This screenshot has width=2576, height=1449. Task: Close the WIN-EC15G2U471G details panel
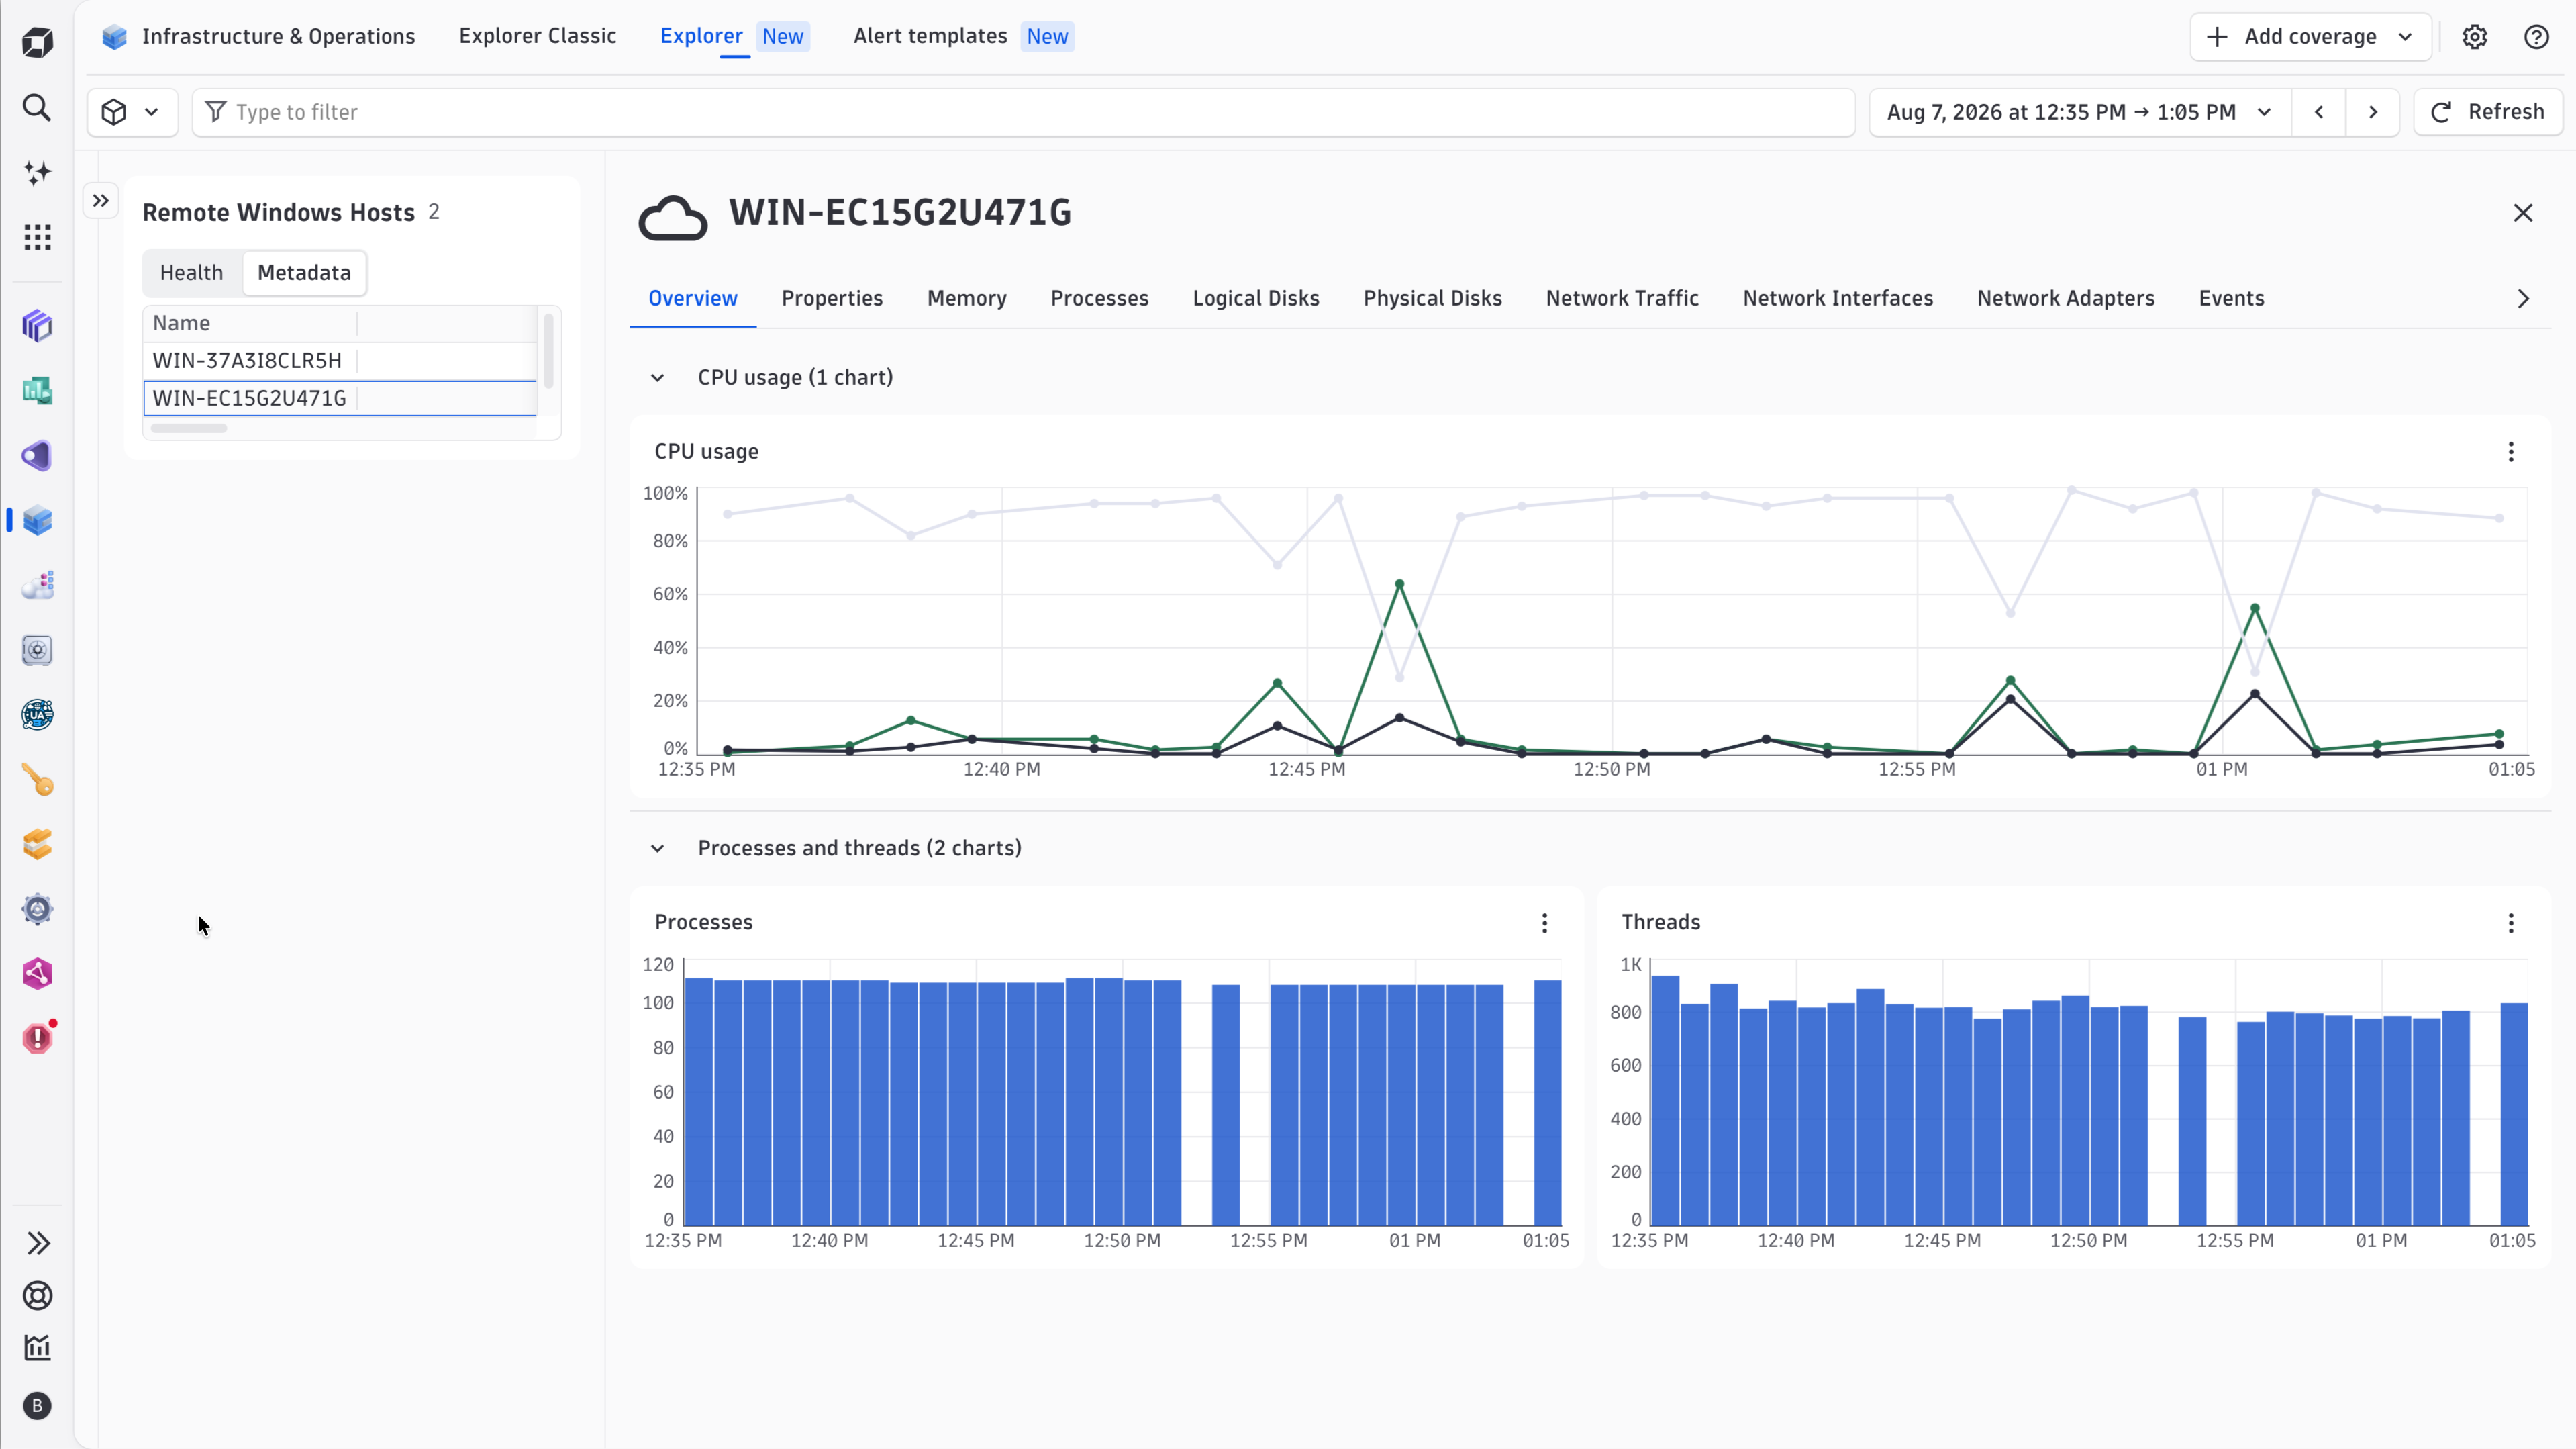(2523, 213)
